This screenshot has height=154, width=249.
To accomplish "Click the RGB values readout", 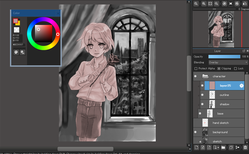I will click(x=16, y=38).
